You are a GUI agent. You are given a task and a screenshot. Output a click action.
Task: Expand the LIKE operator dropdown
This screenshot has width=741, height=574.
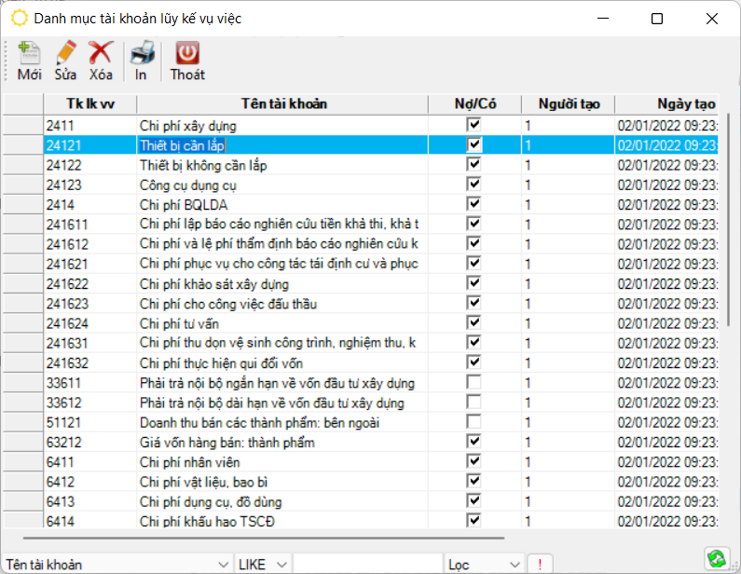tap(281, 565)
